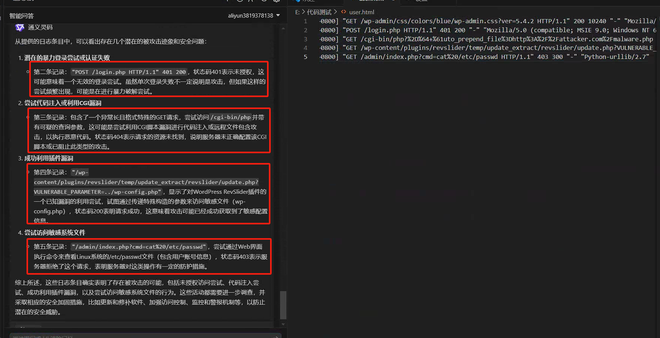
Task: Click line number 1 in the gutter
Action: point(305,21)
